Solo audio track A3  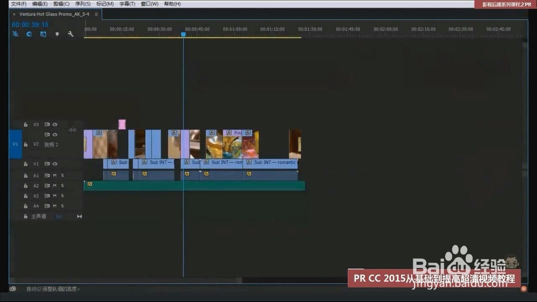pos(62,196)
